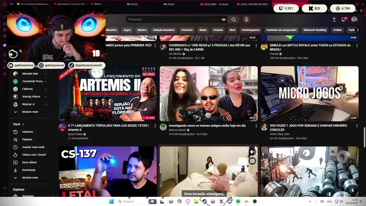Open the Opera icon on the taskbar

188,201
